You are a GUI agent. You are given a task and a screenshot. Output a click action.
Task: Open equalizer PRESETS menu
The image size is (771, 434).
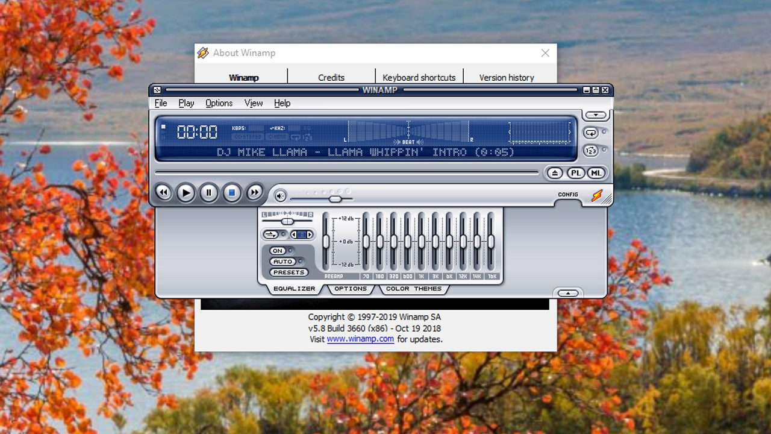pyautogui.click(x=289, y=272)
